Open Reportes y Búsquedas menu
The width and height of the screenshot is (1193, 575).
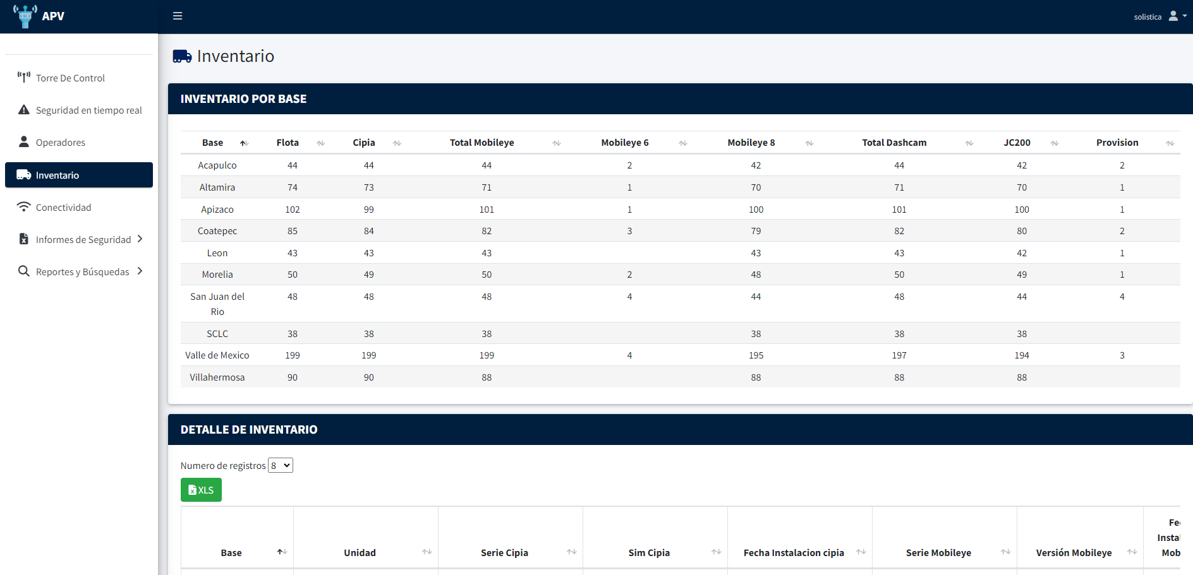79,271
